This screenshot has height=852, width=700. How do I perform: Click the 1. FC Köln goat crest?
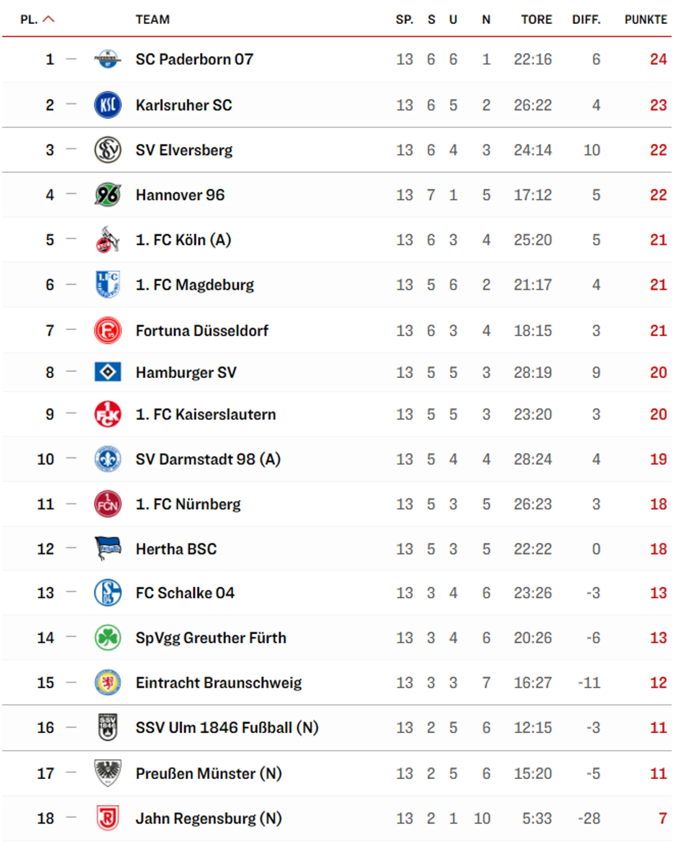click(107, 240)
